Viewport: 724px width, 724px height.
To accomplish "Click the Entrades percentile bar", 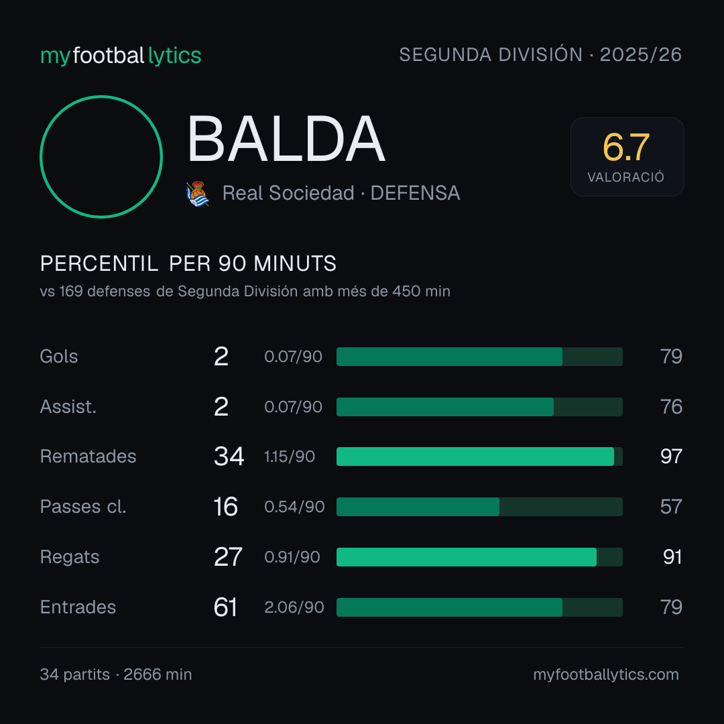I will click(479, 607).
